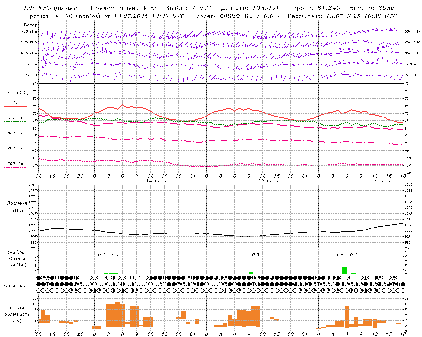Select the "Модель COSMO-RU / 6.6км" text
Image resolution: width=422 pixels, height=337 pixels.
tap(238, 16)
